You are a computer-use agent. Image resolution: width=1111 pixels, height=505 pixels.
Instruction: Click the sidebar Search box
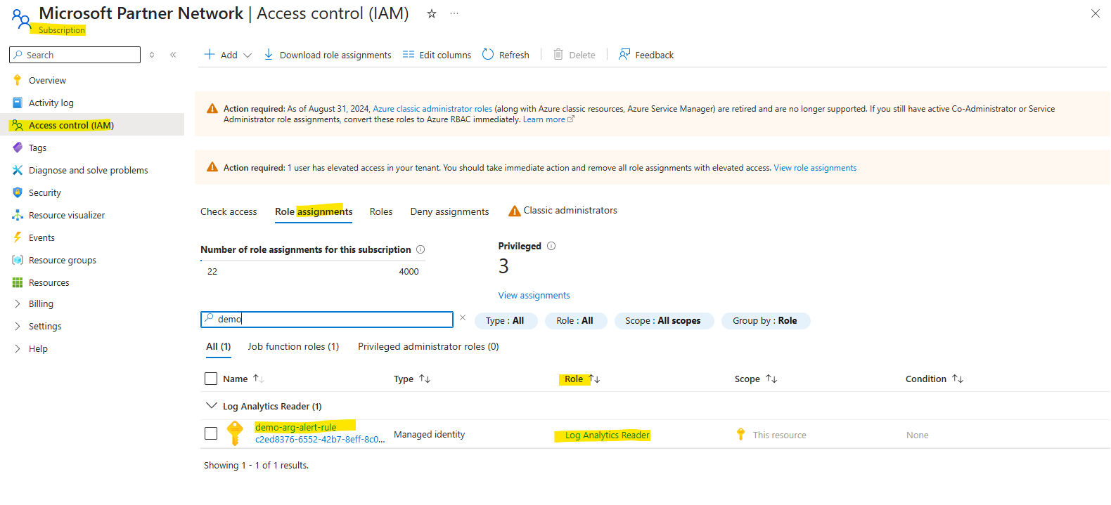pos(75,55)
